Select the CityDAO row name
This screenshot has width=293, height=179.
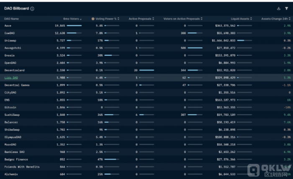(x=10, y=93)
